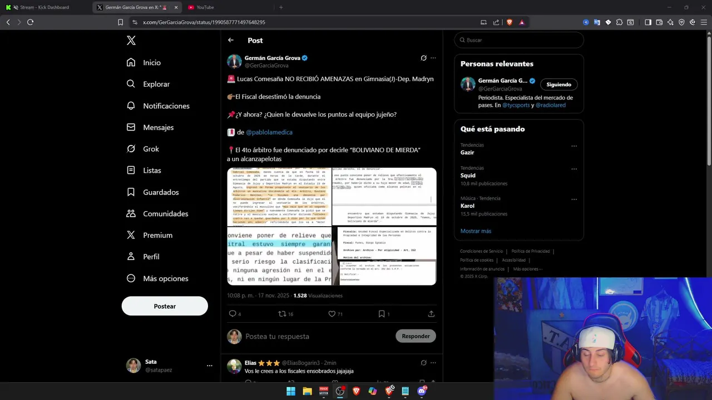Open Squid trend
712x400 pixels.
tap(468, 176)
